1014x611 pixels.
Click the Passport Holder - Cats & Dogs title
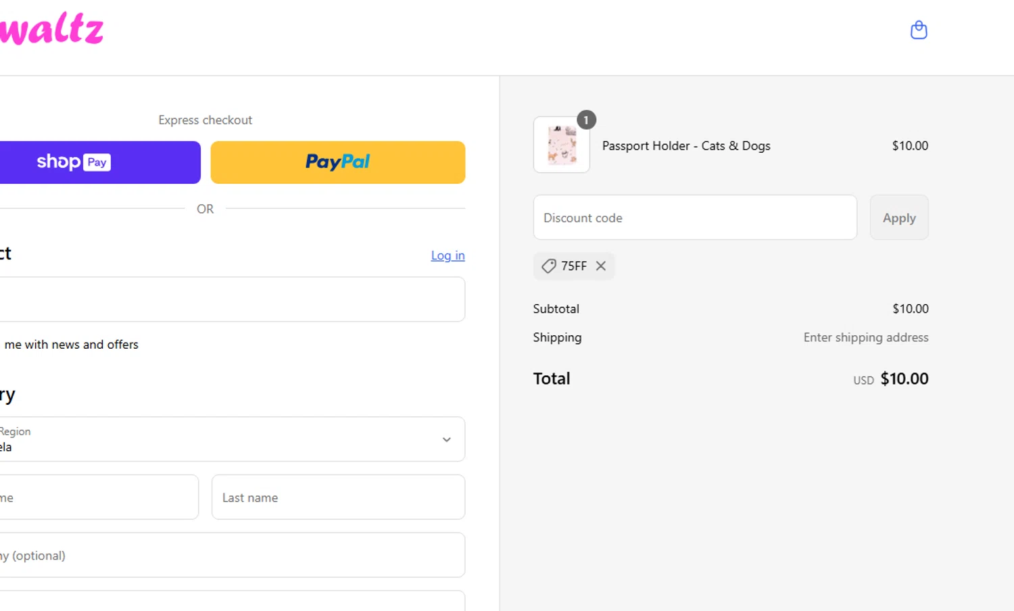pyautogui.click(x=685, y=146)
